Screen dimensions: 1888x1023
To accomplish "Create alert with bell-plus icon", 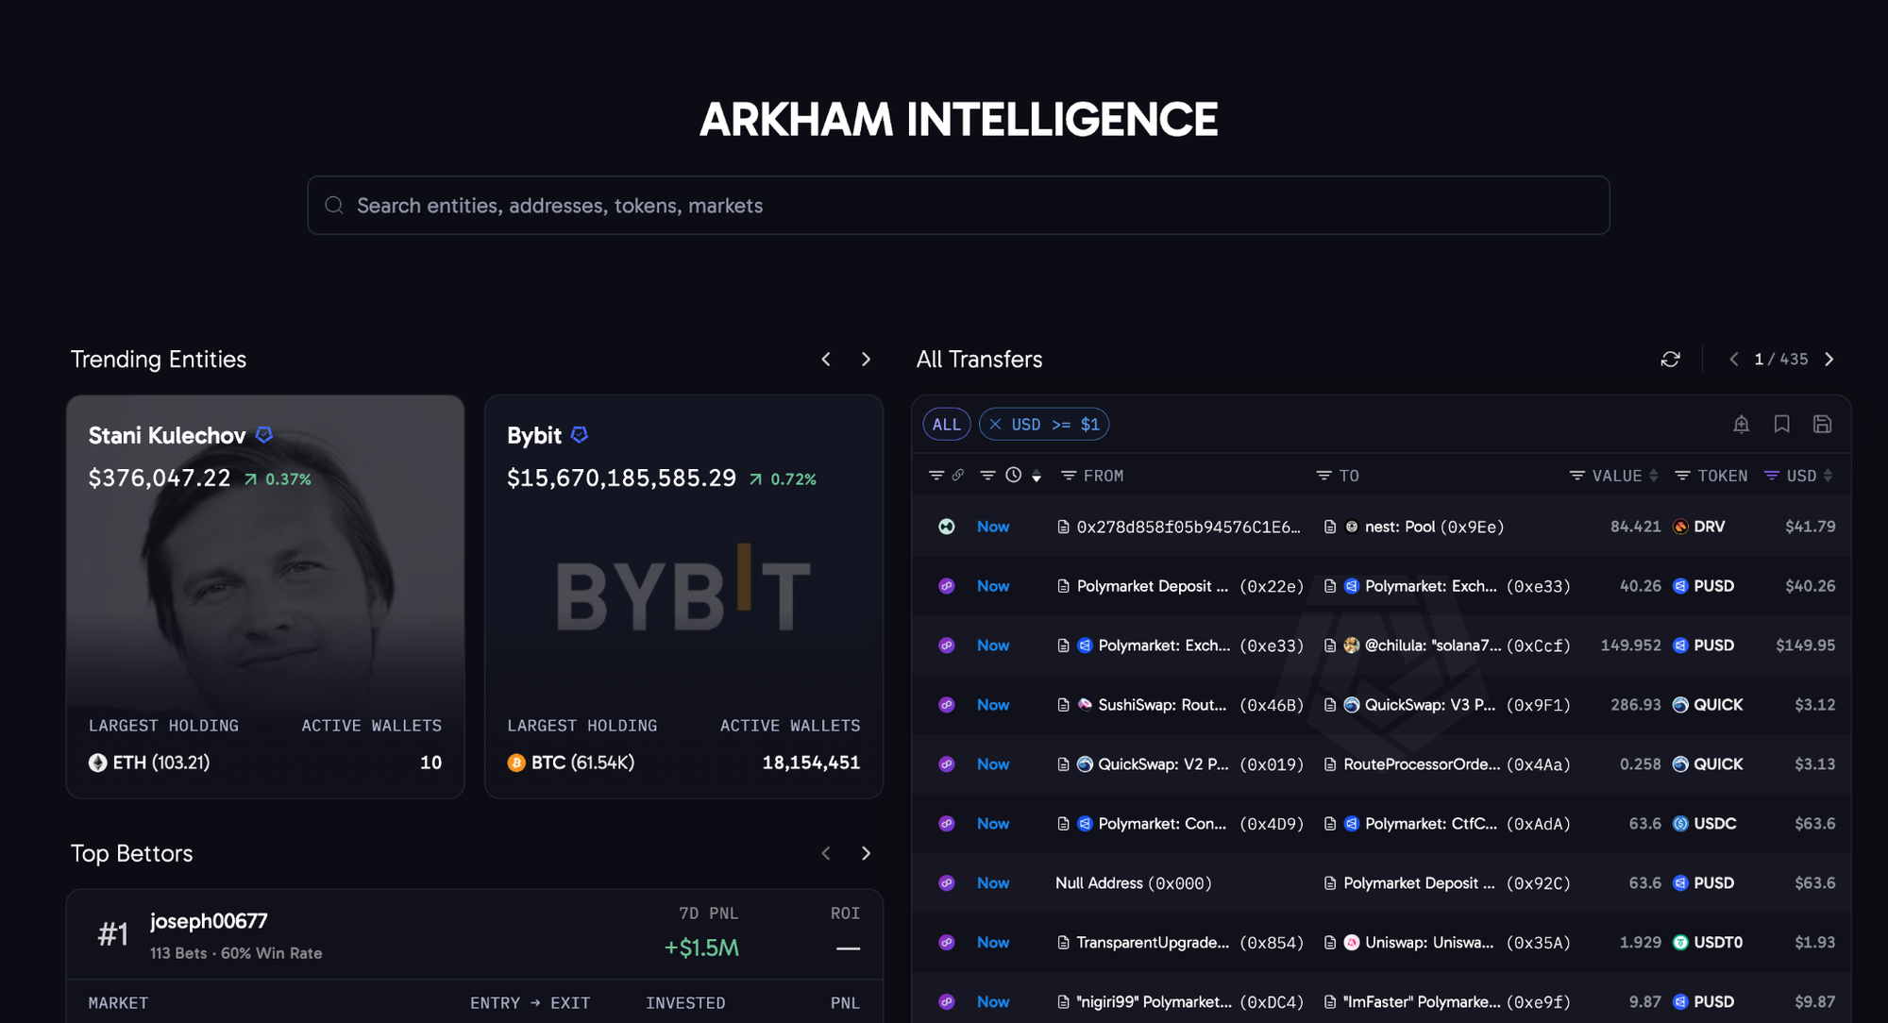I will click(1741, 425).
